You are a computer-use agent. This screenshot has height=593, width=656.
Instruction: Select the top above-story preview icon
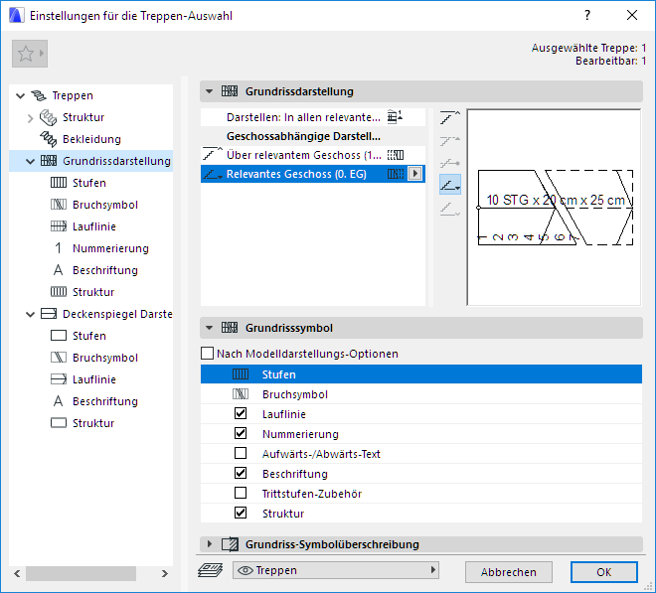[450, 117]
